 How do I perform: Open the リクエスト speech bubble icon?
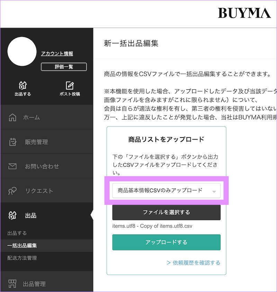click(x=12, y=191)
